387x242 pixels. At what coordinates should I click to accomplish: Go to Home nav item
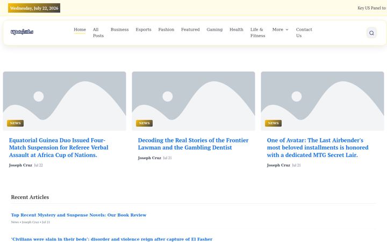point(80,30)
